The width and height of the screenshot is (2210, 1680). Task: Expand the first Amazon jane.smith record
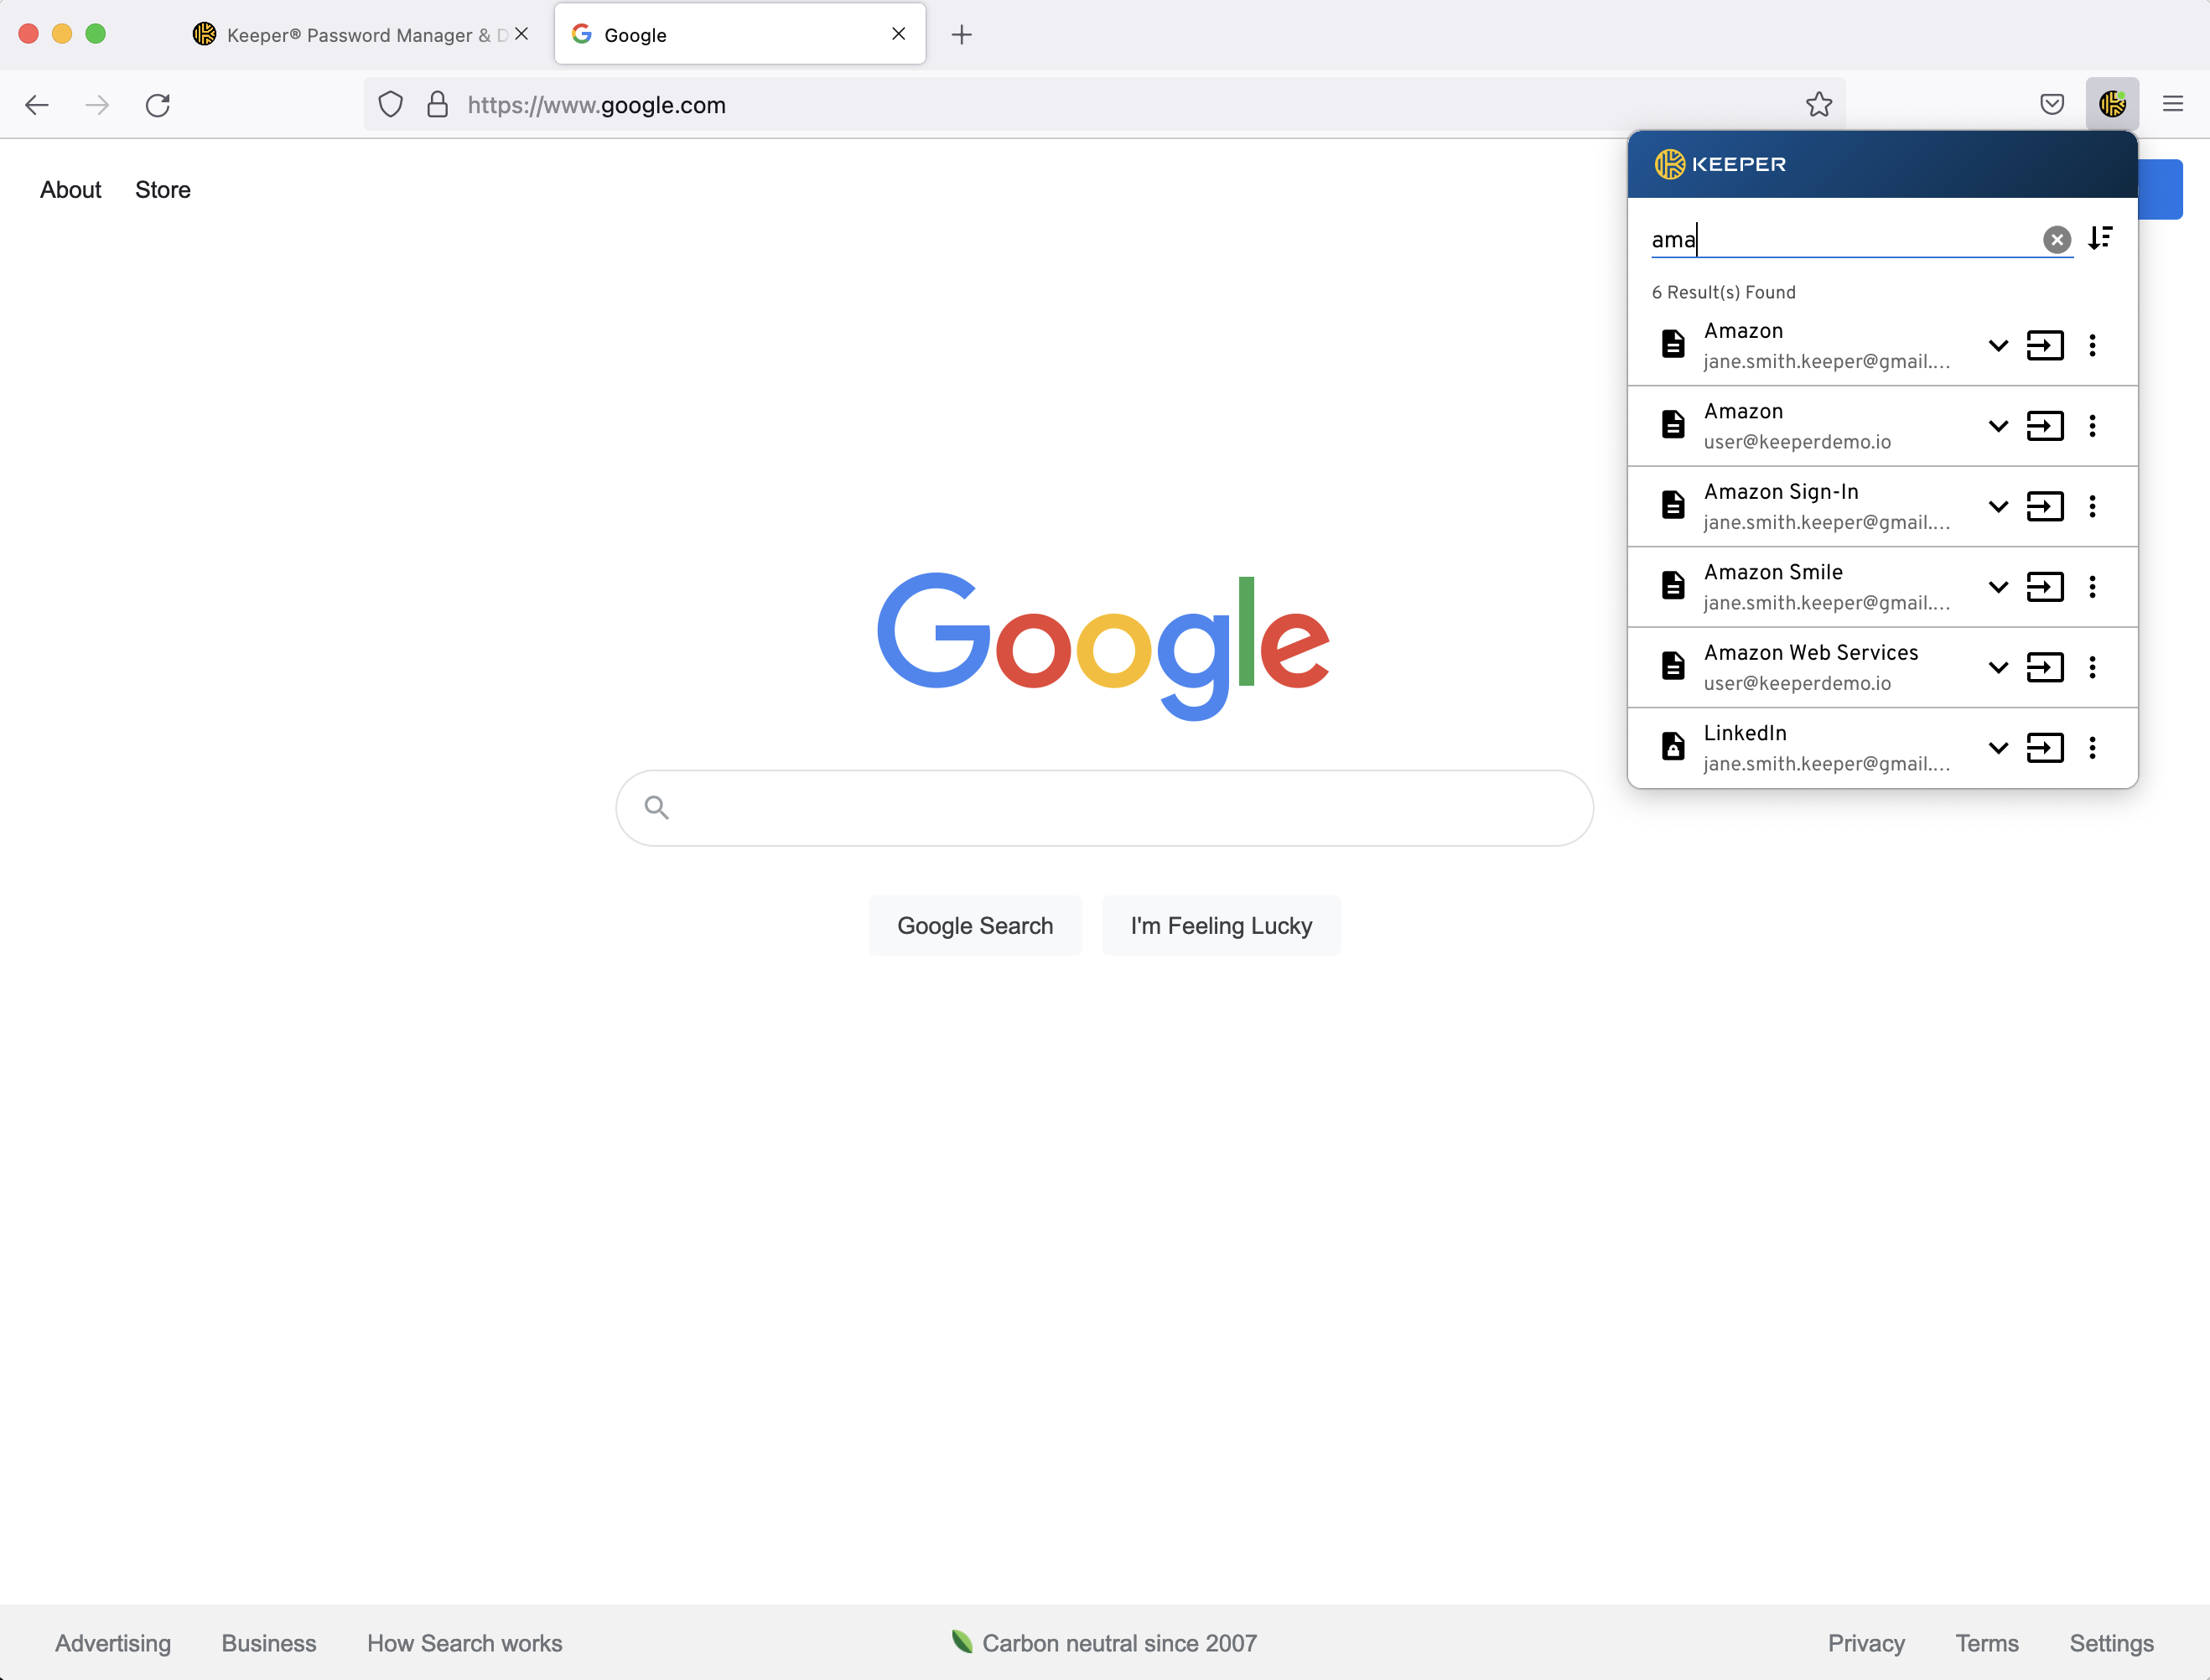pyautogui.click(x=1998, y=346)
